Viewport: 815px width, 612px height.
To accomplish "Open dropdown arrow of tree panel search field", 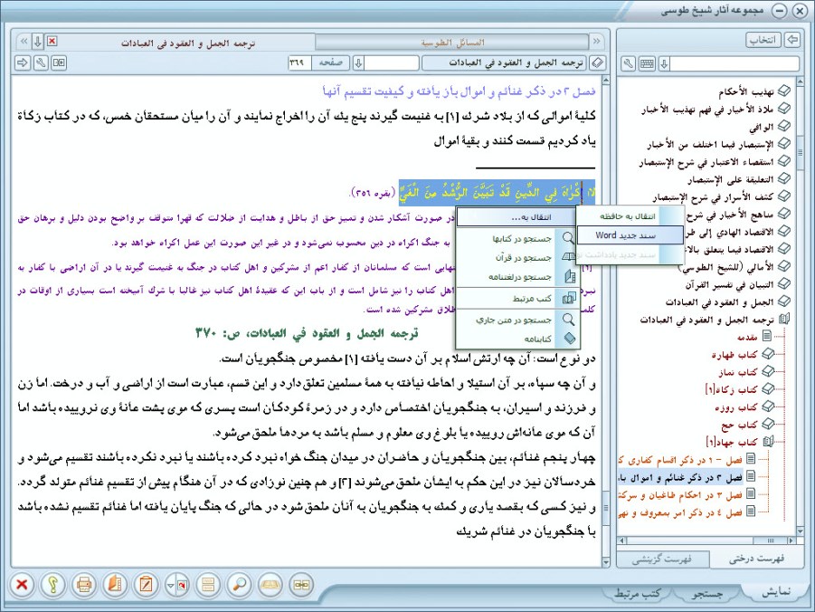I will pyautogui.click(x=664, y=64).
